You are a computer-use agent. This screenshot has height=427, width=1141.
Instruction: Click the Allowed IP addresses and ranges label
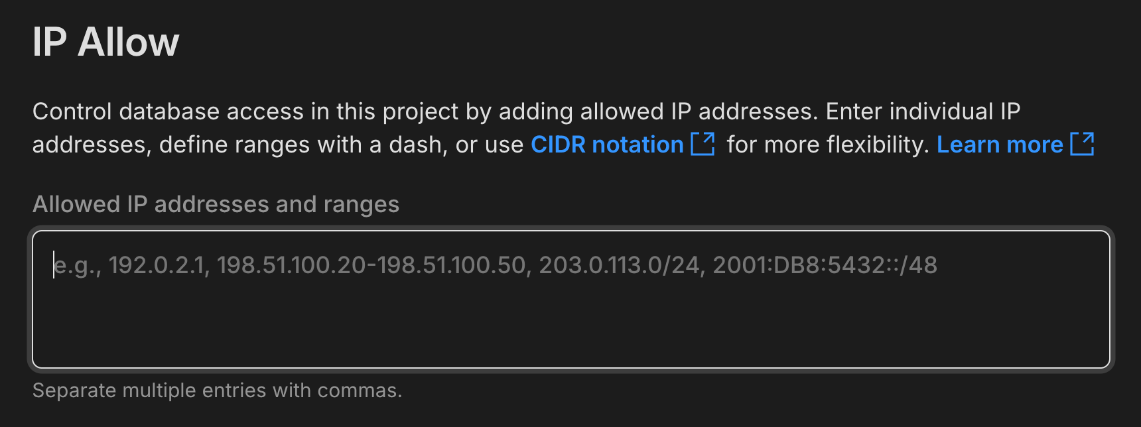(x=216, y=204)
